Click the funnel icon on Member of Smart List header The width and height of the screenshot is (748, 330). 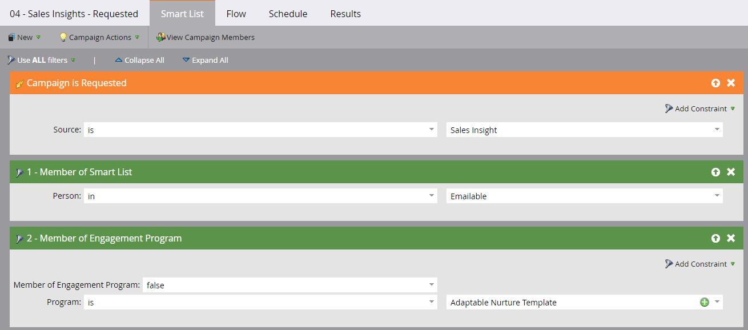pyautogui.click(x=19, y=171)
